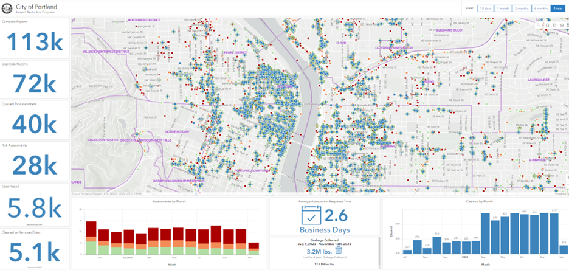Click the View: label in header

[x=471, y=9]
